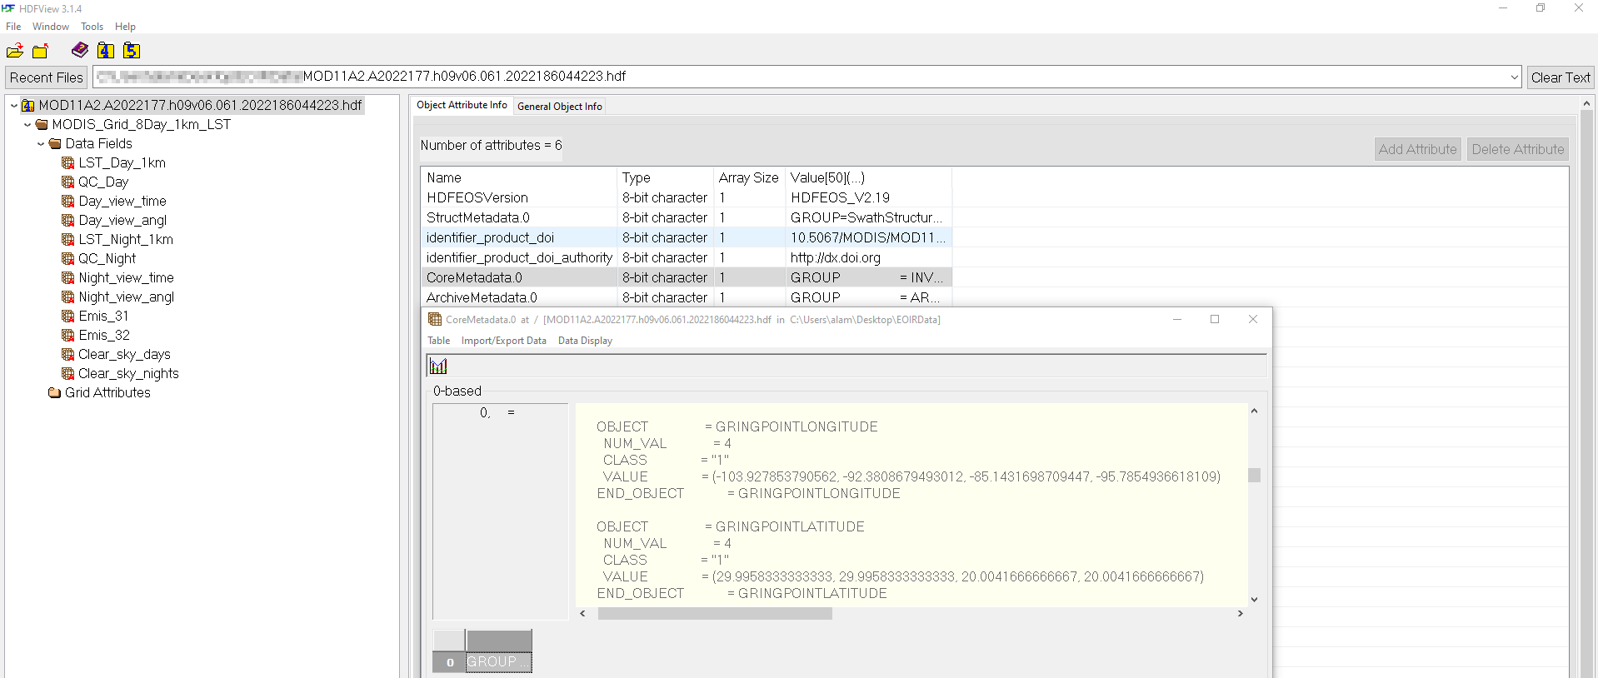Click the row 0 header cell
The width and height of the screenshot is (1598, 678).
click(449, 662)
